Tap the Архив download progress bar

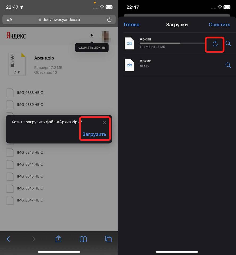(172, 43)
